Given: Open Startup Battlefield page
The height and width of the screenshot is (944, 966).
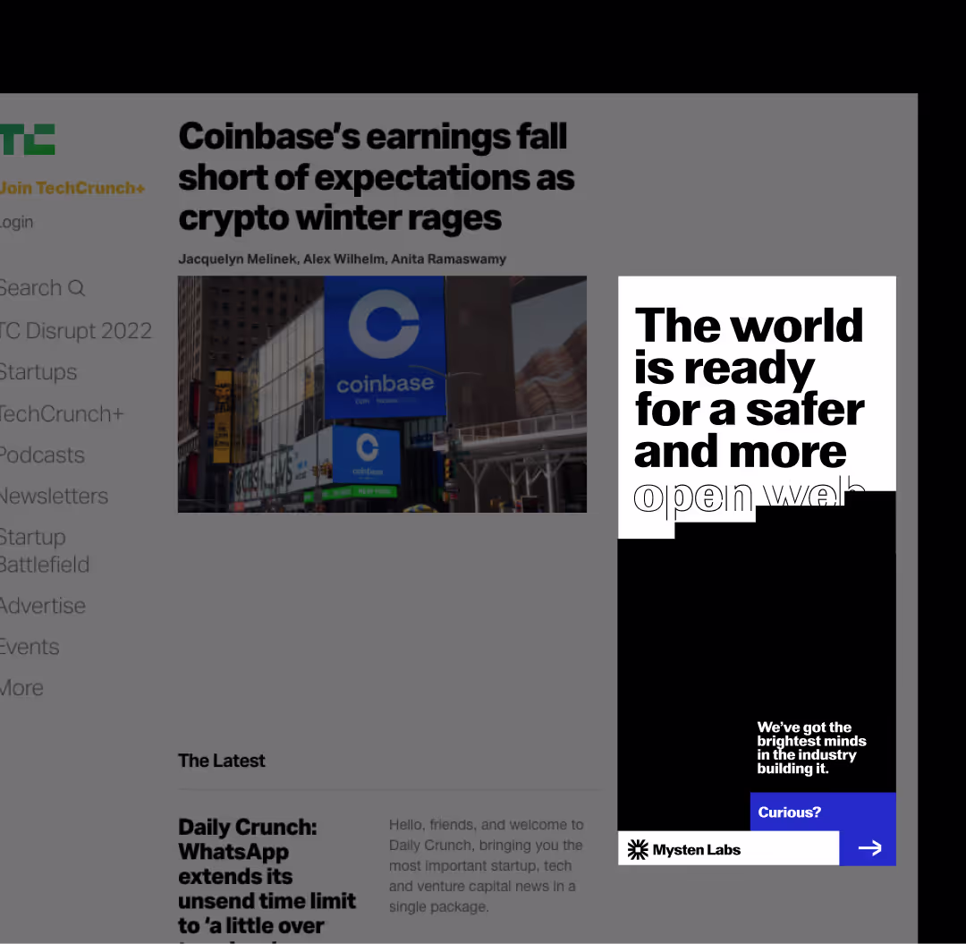Looking at the screenshot, I should pos(45,551).
